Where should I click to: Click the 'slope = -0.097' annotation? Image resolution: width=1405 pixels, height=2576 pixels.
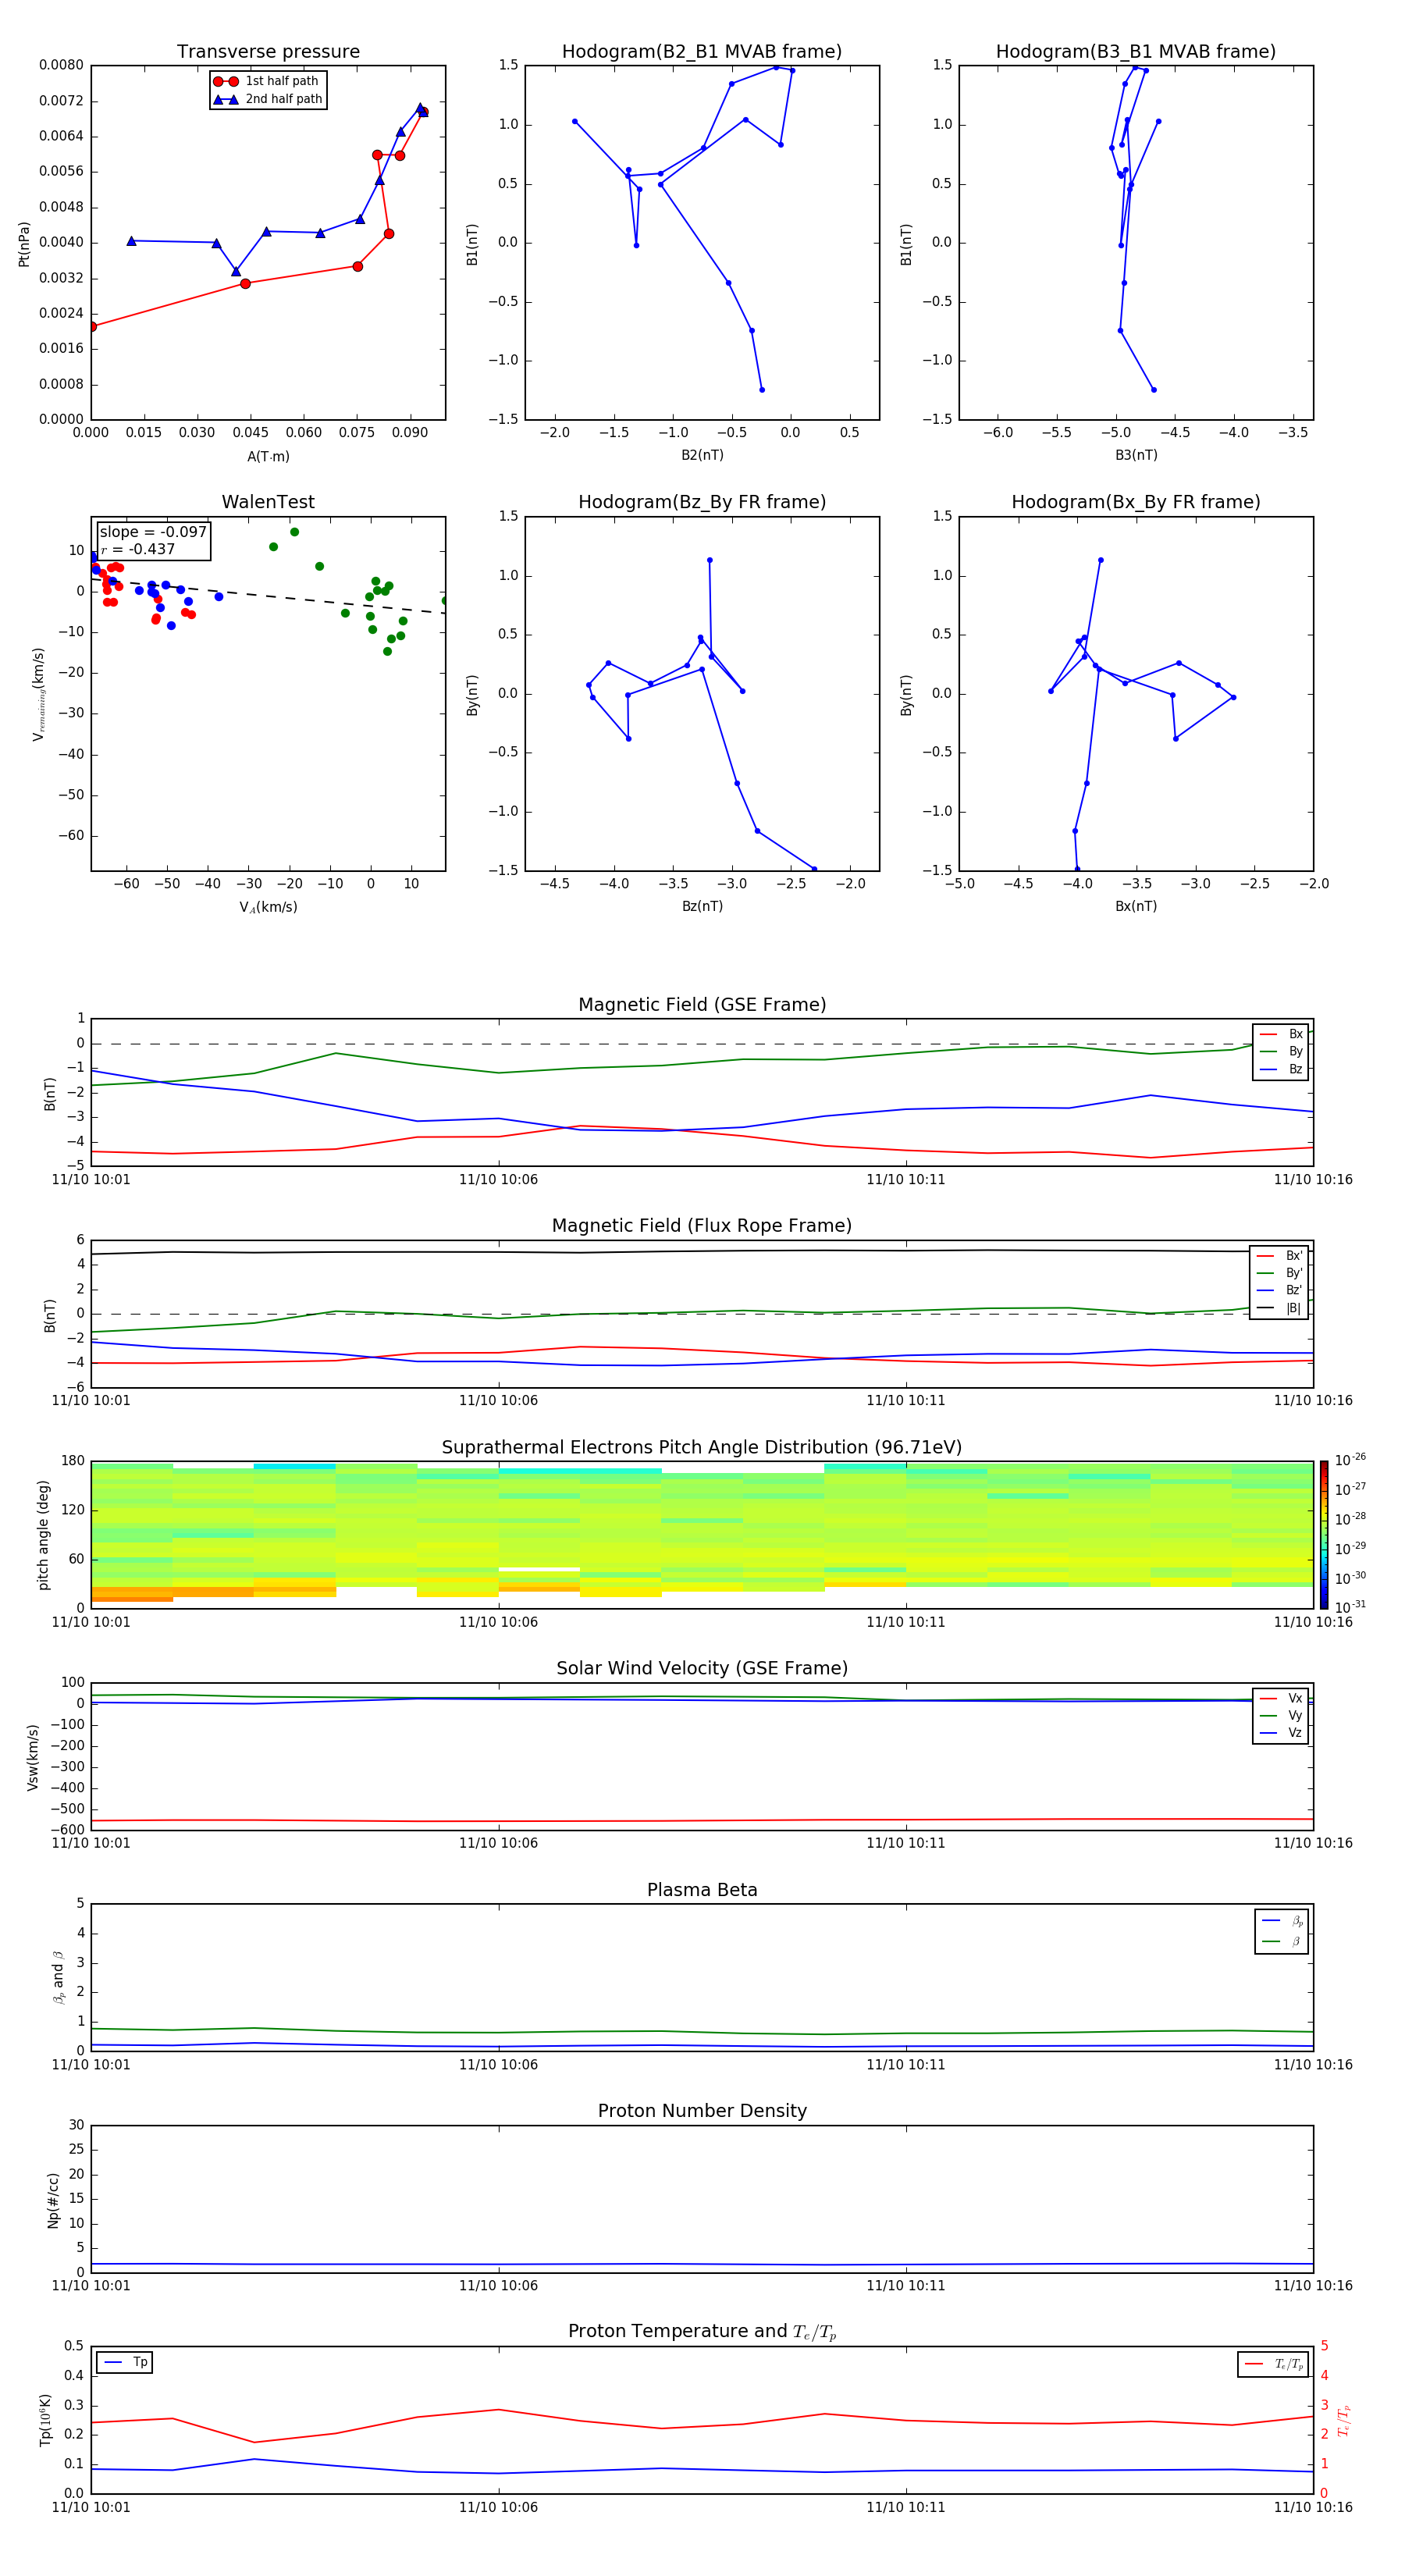(153, 532)
